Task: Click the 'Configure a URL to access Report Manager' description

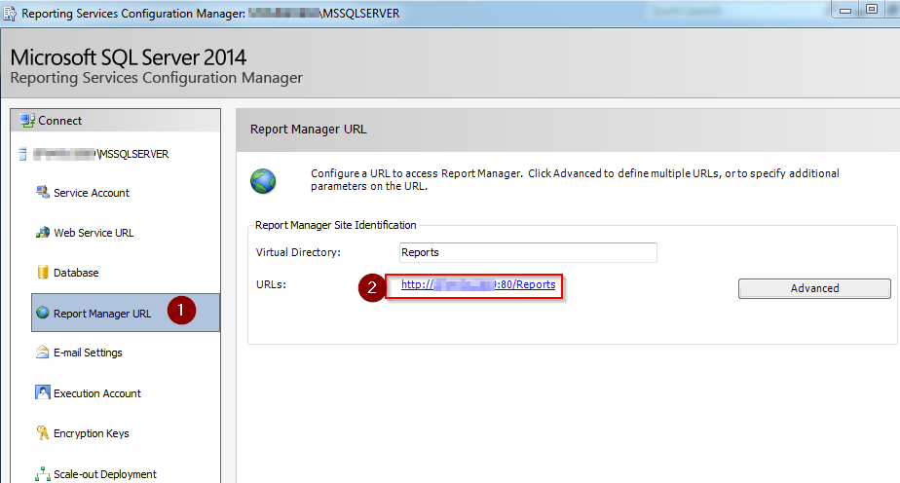Action: point(575,179)
